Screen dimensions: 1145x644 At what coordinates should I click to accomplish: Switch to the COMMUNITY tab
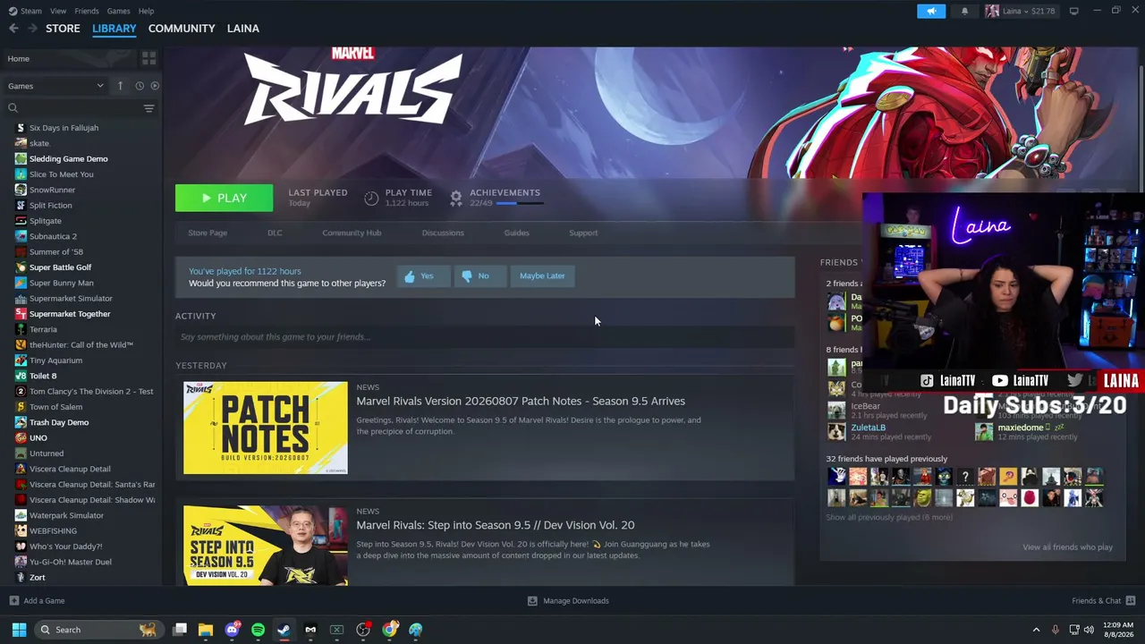(182, 29)
